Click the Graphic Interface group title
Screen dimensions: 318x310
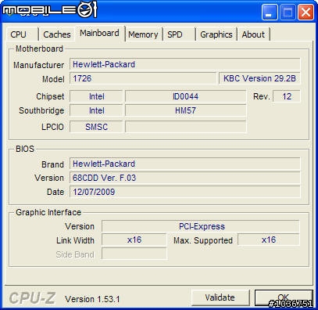click(x=48, y=212)
